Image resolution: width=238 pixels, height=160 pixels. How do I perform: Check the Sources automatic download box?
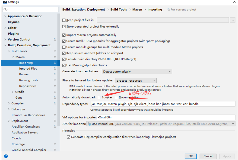[x=99, y=97]
